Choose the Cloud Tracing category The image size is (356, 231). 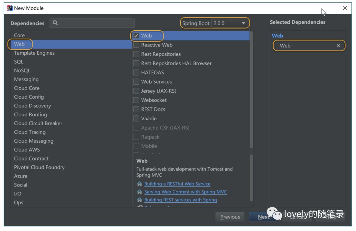pyautogui.click(x=71, y=132)
